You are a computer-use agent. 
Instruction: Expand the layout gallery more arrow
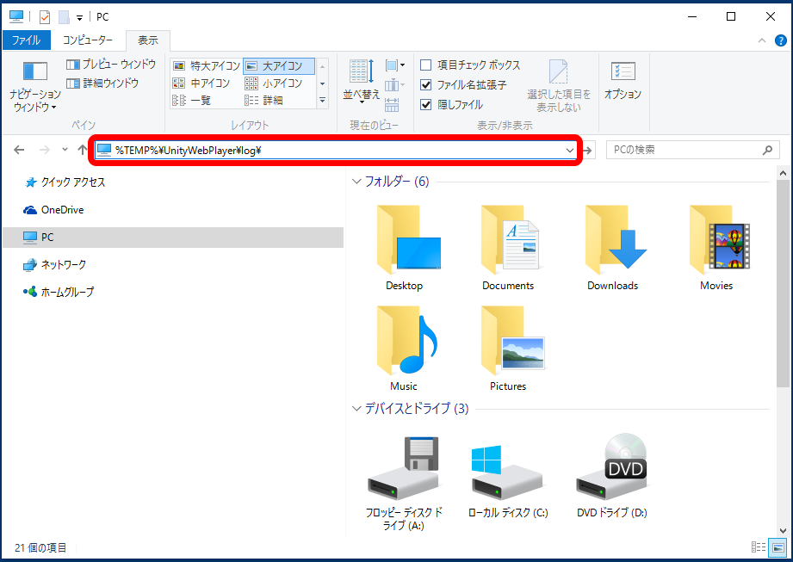(x=322, y=101)
